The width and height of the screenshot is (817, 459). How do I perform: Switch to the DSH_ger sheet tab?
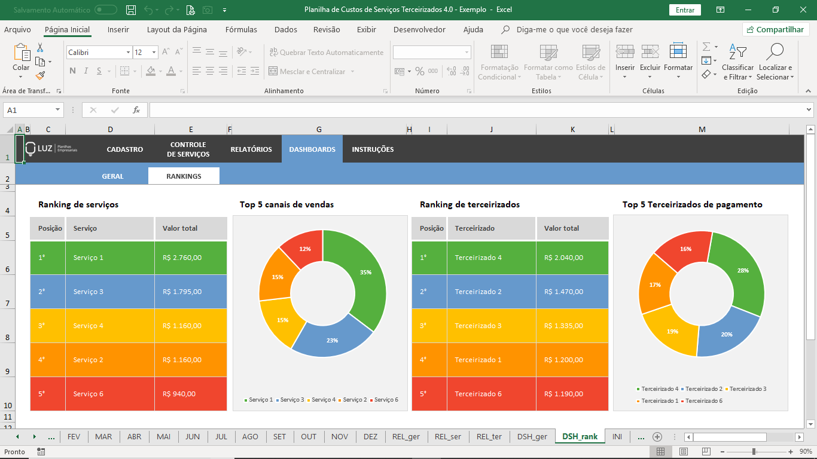[532, 437]
